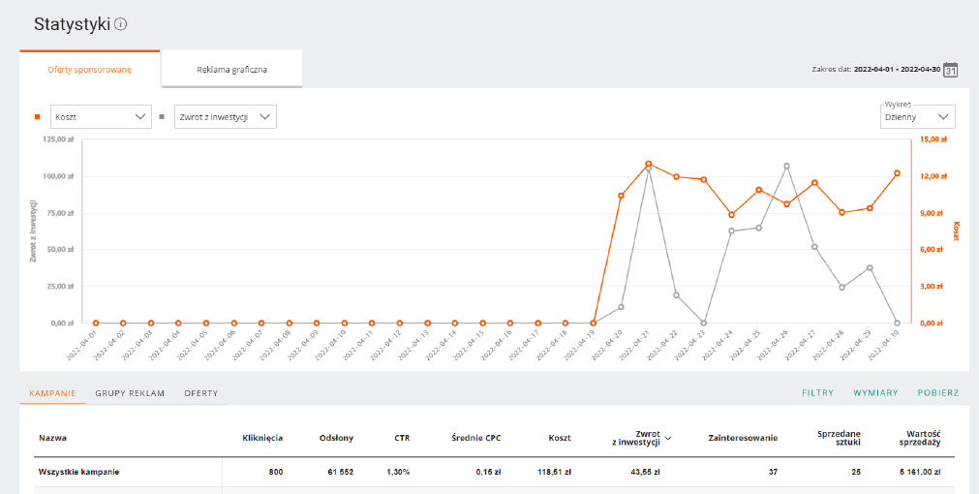Click the gray peak data point on 2022-04-26
Image resolution: width=979 pixels, height=494 pixels.
(x=786, y=166)
